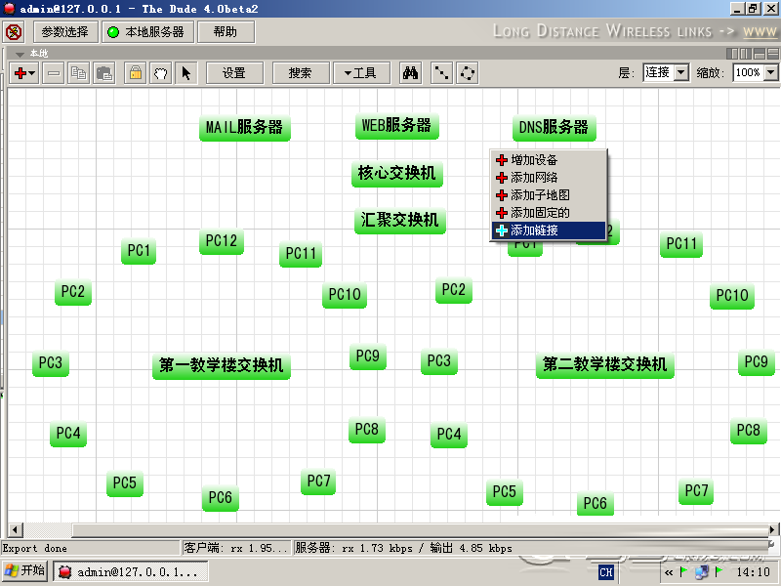This screenshot has width=781, height=586.
Task: Click the paste toolbar icon
Action: click(x=104, y=73)
